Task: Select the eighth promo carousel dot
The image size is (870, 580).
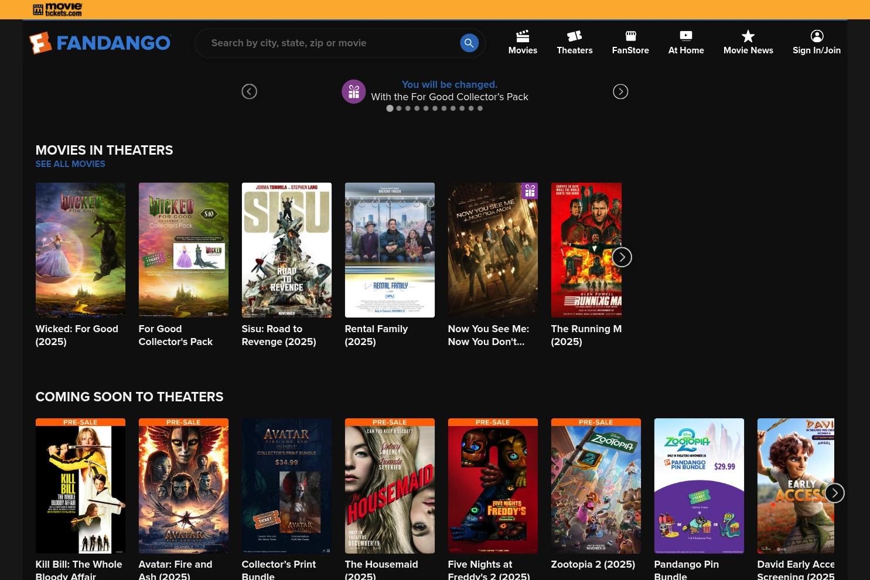Action: [453, 108]
